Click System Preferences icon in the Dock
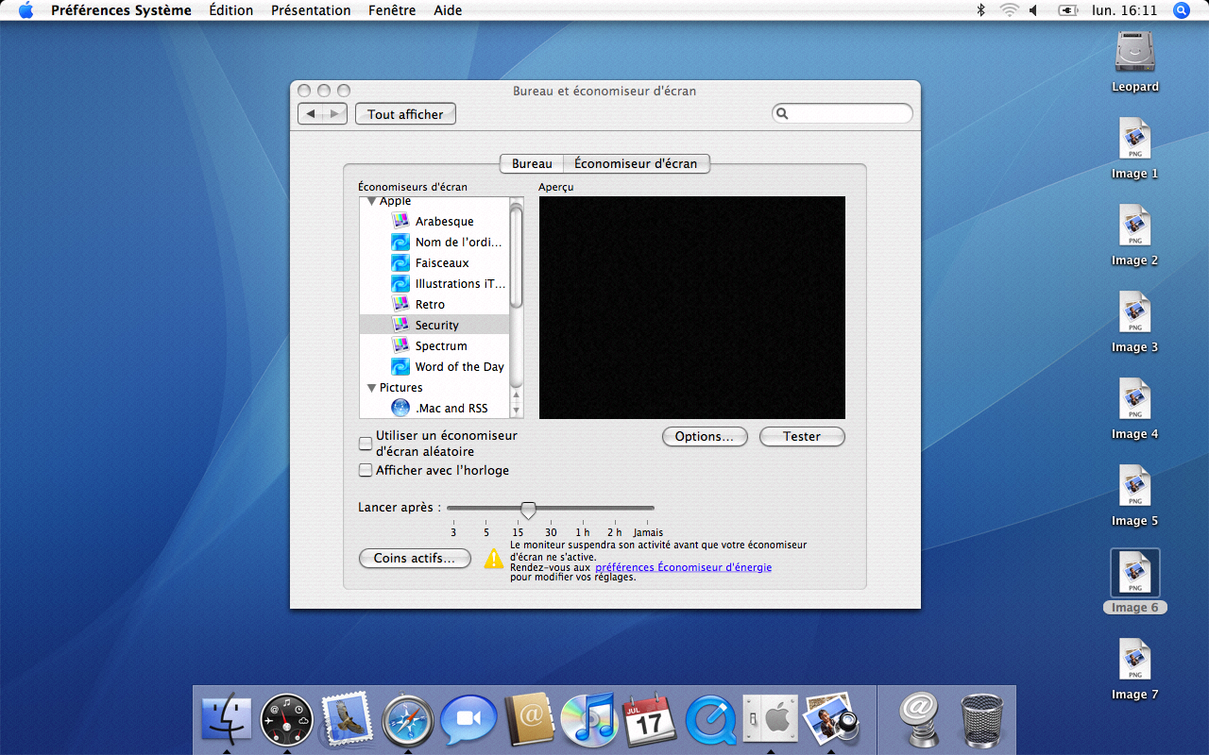Screen dimensions: 1209x755 [771, 719]
